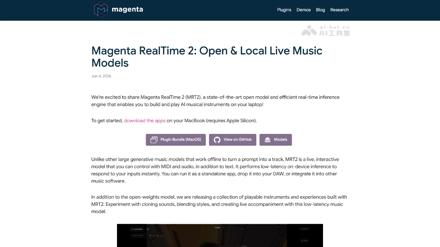Go to the Blog page
This screenshot has width=440, height=247.
click(320, 10)
